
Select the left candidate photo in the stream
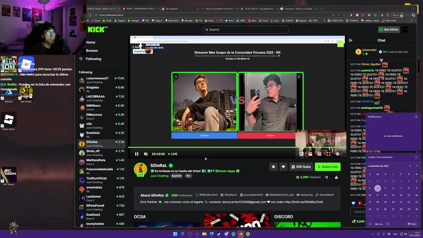click(204, 102)
